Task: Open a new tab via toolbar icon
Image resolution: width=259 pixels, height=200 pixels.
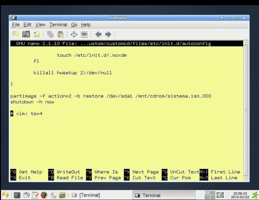Action: click(16, 34)
